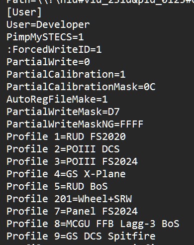Image resolution: width=194 pixels, height=245 pixels.
Task: Click Profile 3=POIII FS2024 entry
Action: click(72, 161)
